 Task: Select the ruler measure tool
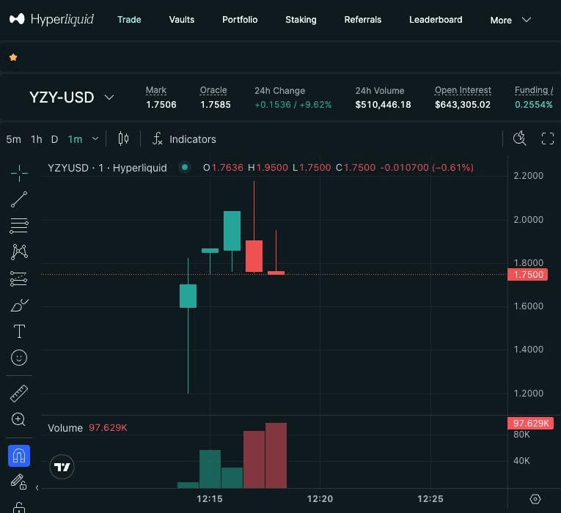pos(19,394)
